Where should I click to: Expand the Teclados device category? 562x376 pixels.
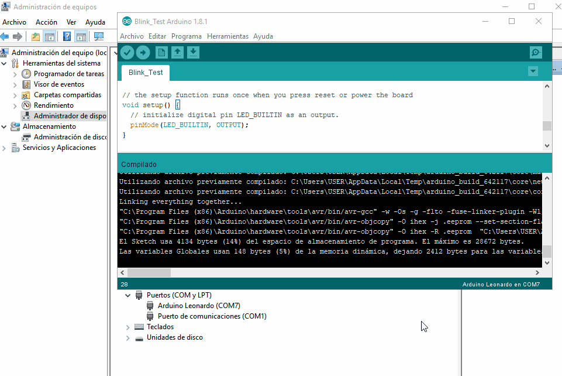pos(128,327)
